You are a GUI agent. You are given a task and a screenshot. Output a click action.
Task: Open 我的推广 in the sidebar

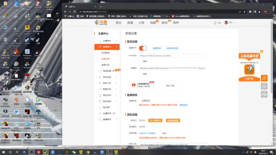pos(107,107)
